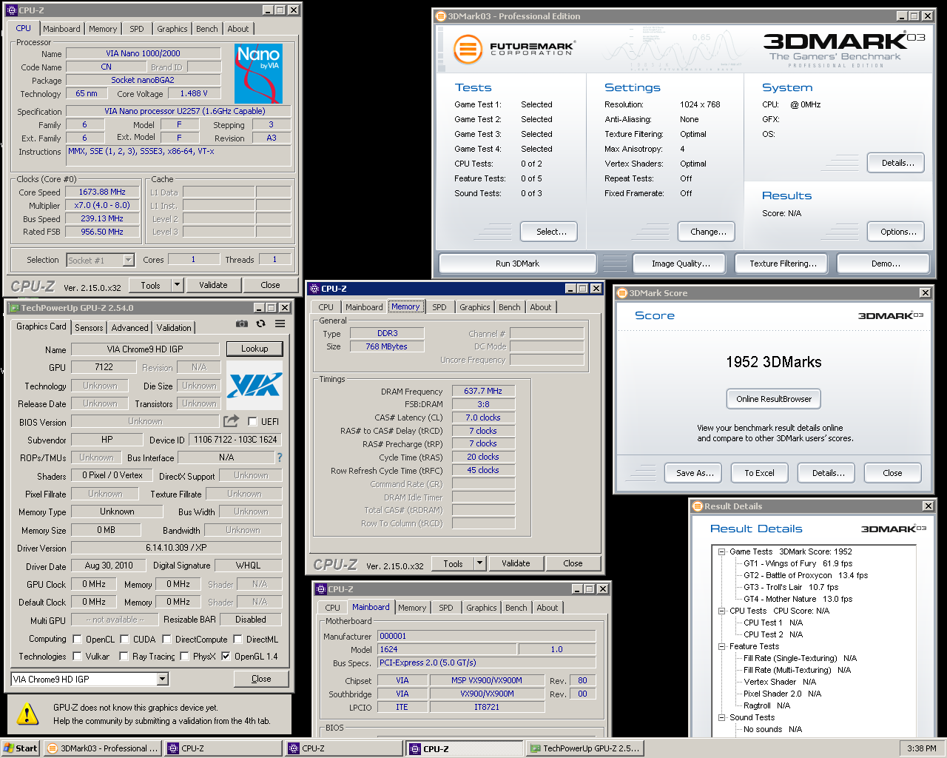Open the VIA Chrome9 HD IGP device dropdown
Viewport: 947px width, 758px height.
click(x=163, y=679)
